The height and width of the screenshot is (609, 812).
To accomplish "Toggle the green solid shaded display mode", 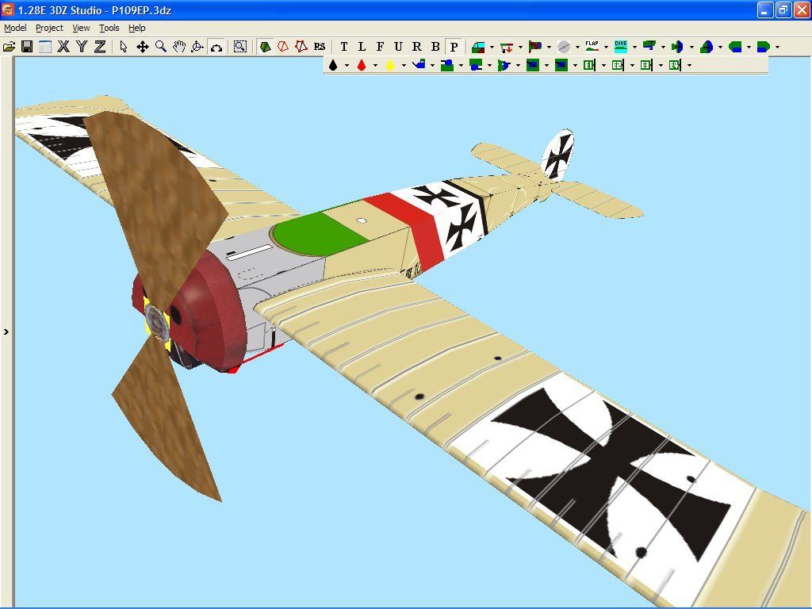I will click(265, 47).
